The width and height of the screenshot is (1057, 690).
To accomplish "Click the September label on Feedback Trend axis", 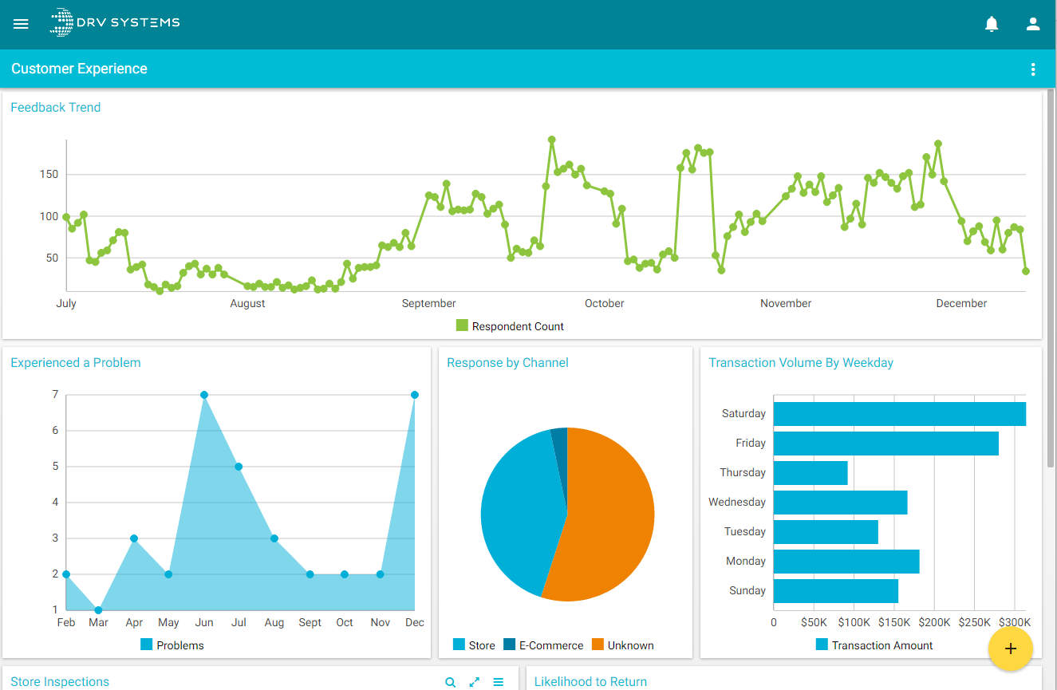I will (x=429, y=303).
